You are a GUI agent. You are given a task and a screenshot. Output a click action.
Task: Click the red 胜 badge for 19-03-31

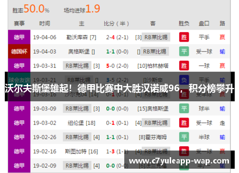pyautogui.click(x=184, y=65)
